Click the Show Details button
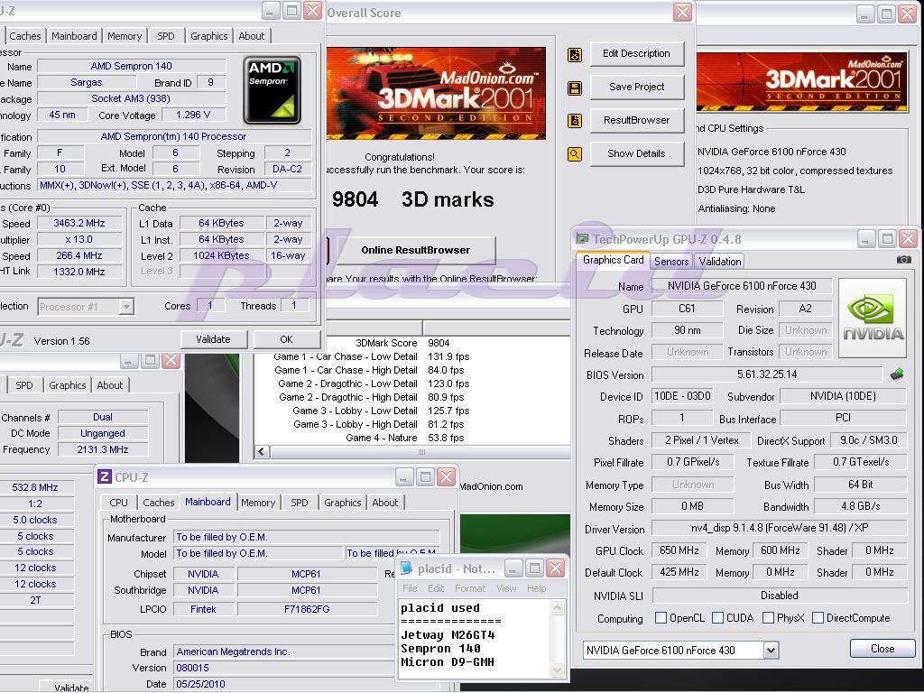Screen dimensions: 924x693 tap(636, 153)
